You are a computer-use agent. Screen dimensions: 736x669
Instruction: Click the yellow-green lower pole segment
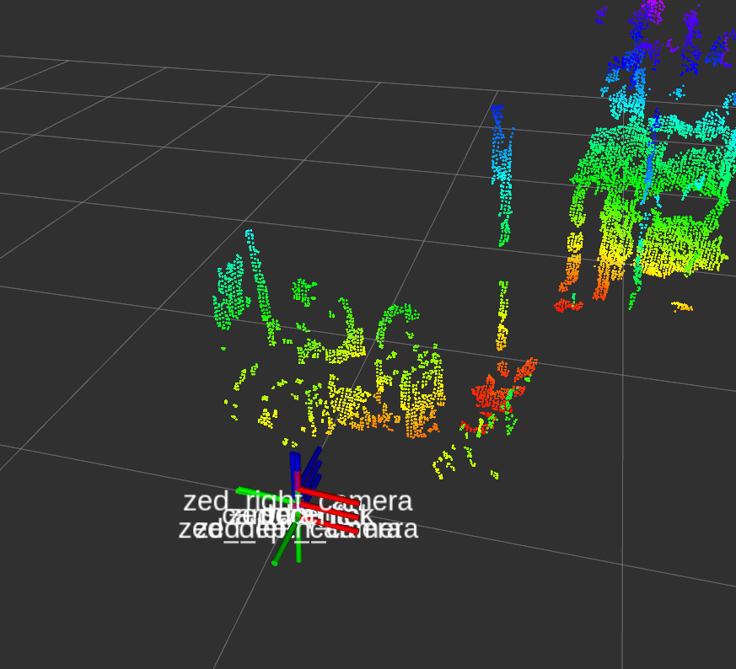pos(502,316)
